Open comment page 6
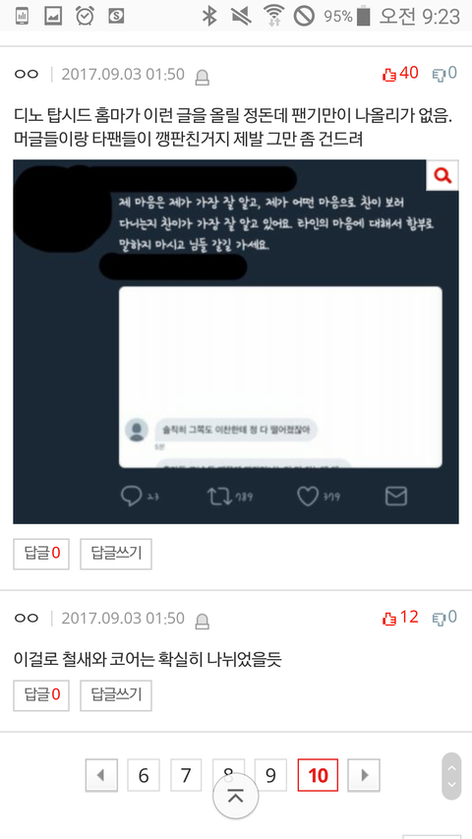The height and width of the screenshot is (839, 472). tap(144, 775)
